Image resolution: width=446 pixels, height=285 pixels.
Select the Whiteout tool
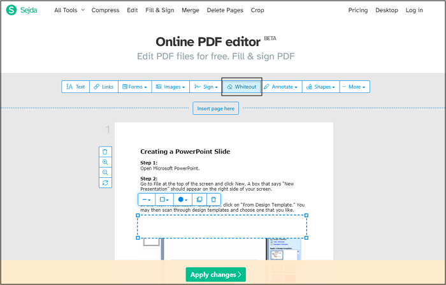pos(241,87)
